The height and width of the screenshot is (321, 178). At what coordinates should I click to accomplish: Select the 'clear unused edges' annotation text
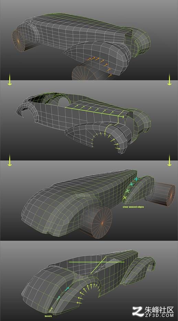pyautogui.click(x=133, y=207)
